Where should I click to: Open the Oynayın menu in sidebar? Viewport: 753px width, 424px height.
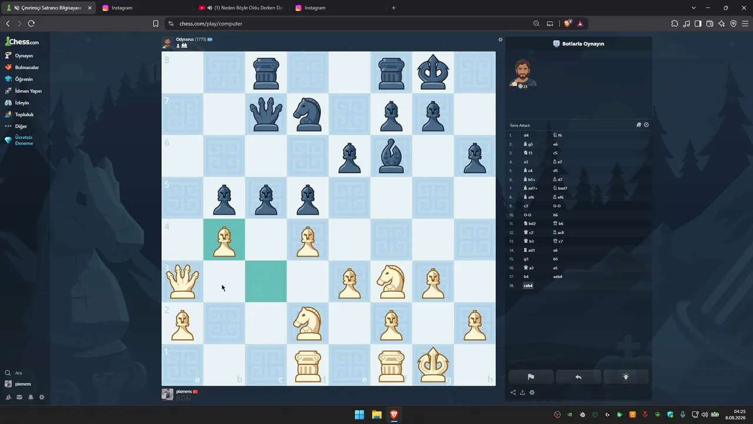click(19, 55)
